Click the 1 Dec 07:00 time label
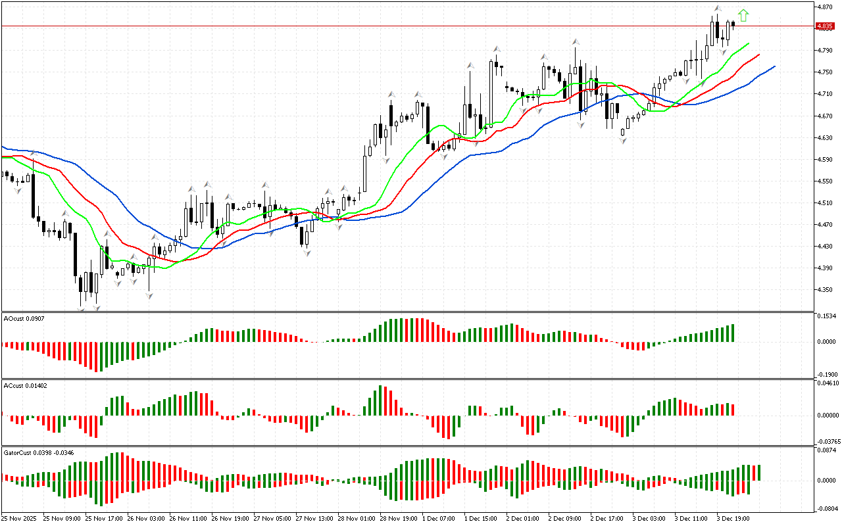 click(x=439, y=518)
